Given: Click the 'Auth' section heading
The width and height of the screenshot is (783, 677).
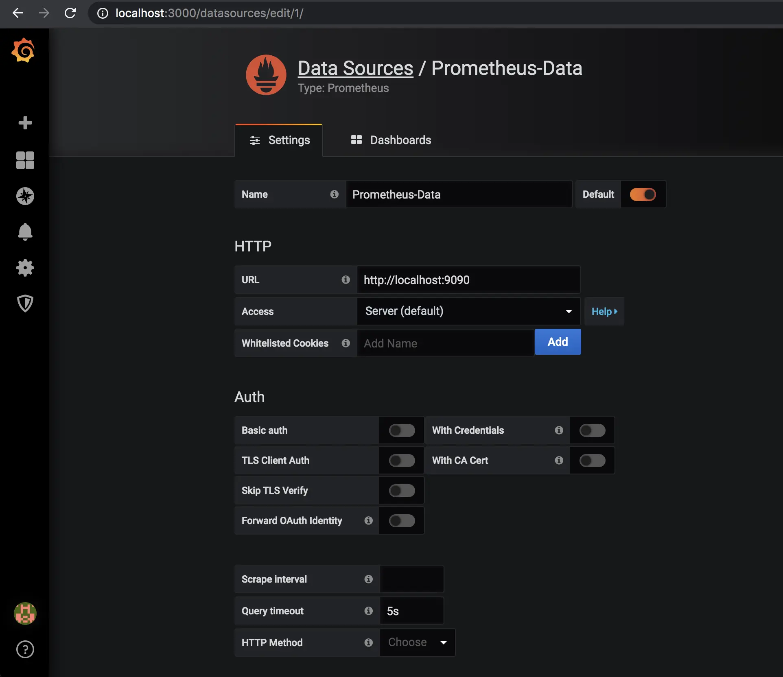Looking at the screenshot, I should (x=249, y=397).
